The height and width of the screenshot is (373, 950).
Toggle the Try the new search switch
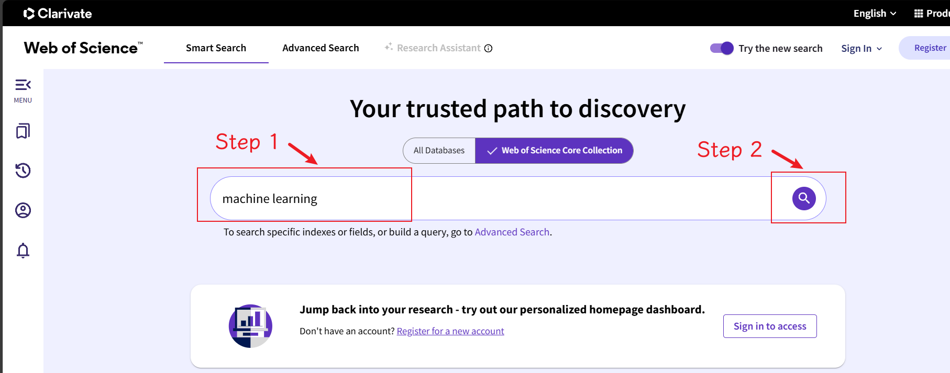[x=721, y=48]
